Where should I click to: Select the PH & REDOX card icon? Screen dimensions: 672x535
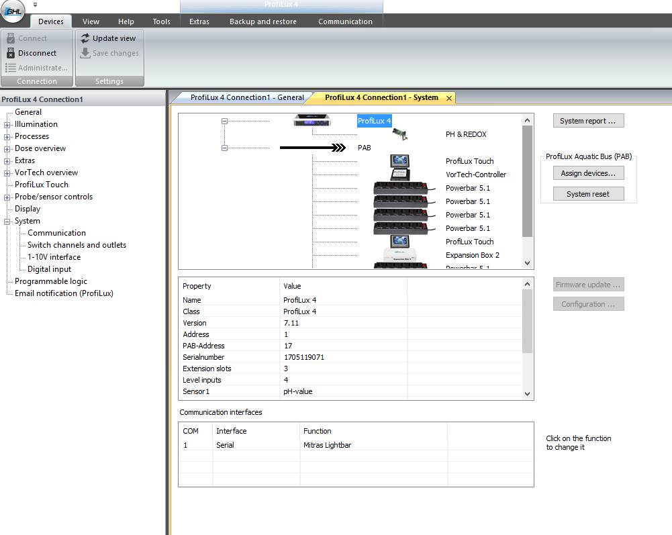(400, 134)
